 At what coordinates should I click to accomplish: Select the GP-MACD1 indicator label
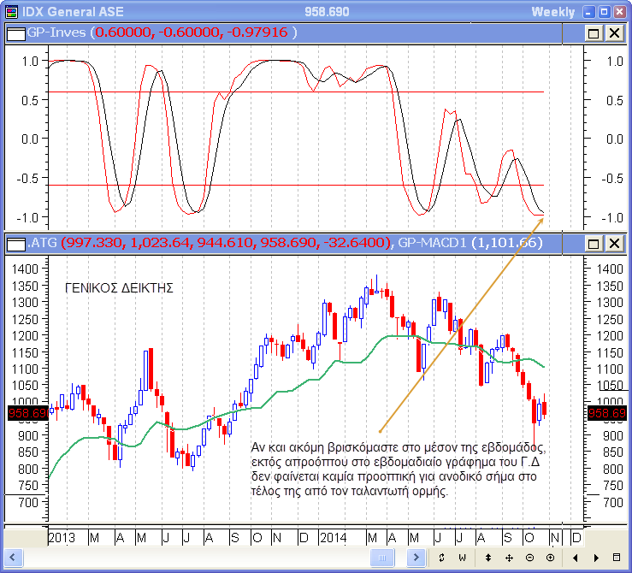tap(433, 243)
